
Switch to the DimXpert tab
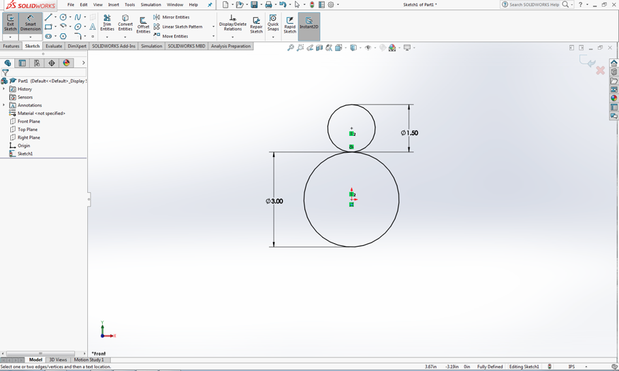click(77, 46)
